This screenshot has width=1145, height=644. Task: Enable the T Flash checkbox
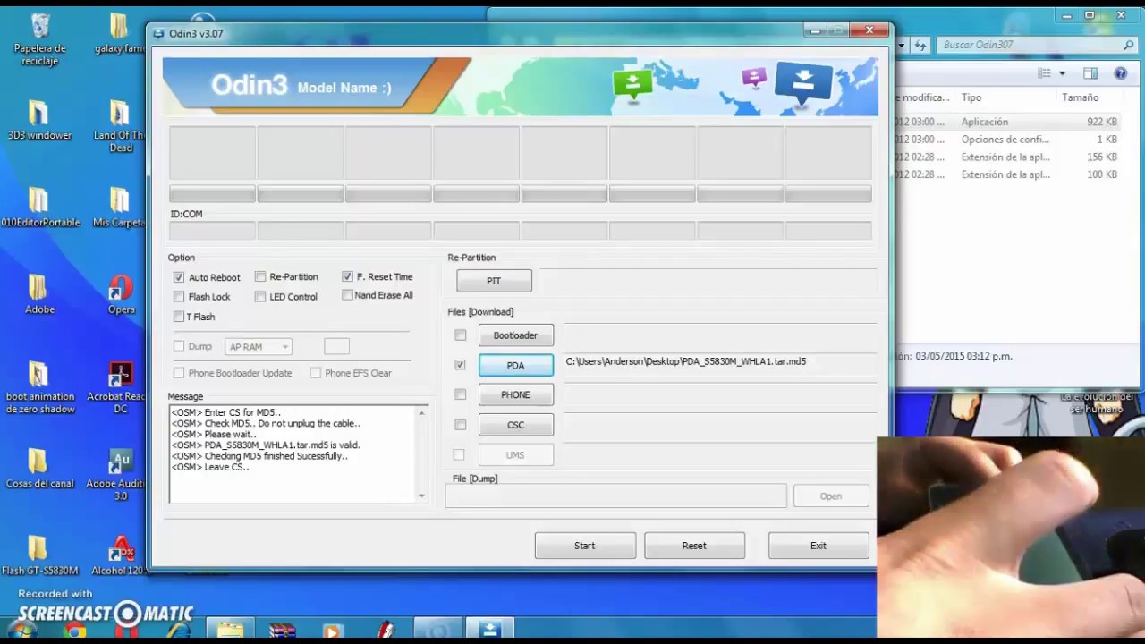click(x=179, y=317)
